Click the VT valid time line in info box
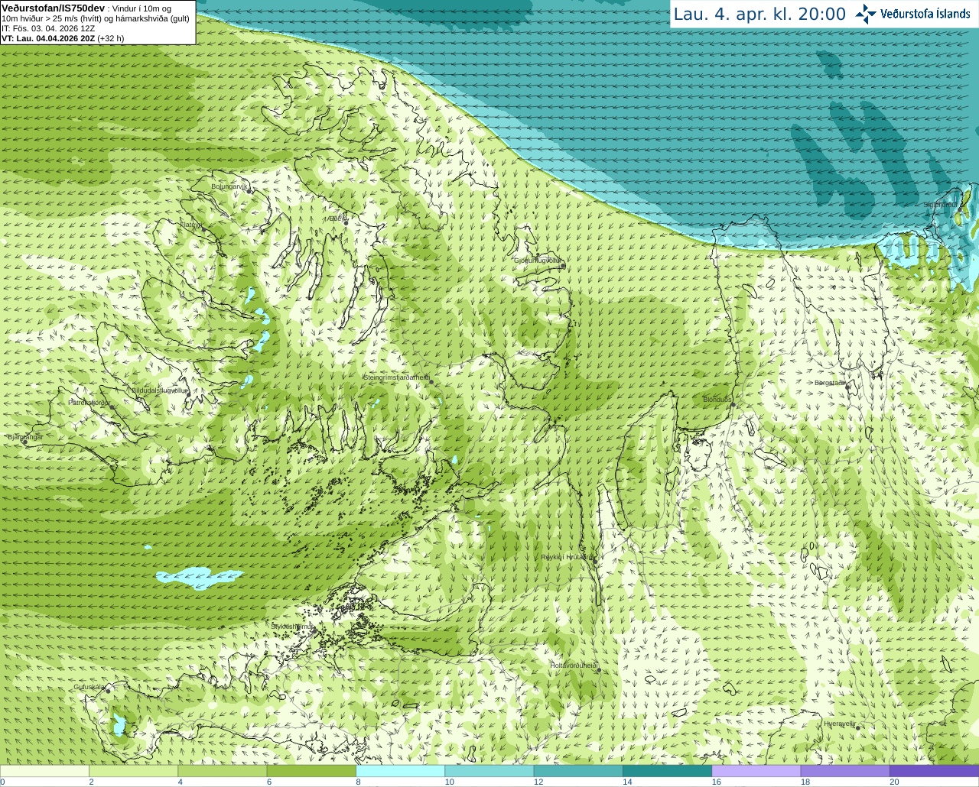The image size is (979, 787). (63, 38)
